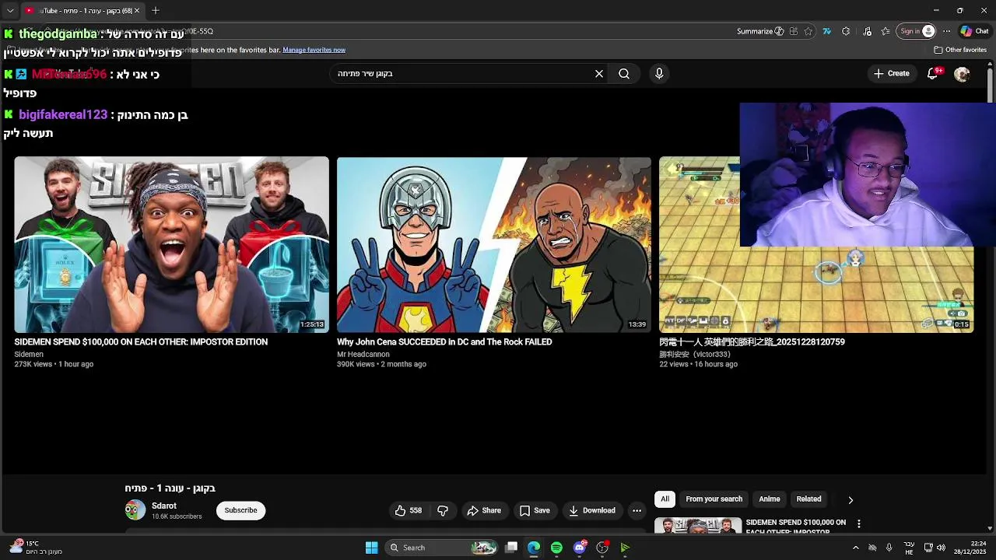Open title link SIDEMEN SPEND $100,000 ON EACH OTHER

pos(141,341)
